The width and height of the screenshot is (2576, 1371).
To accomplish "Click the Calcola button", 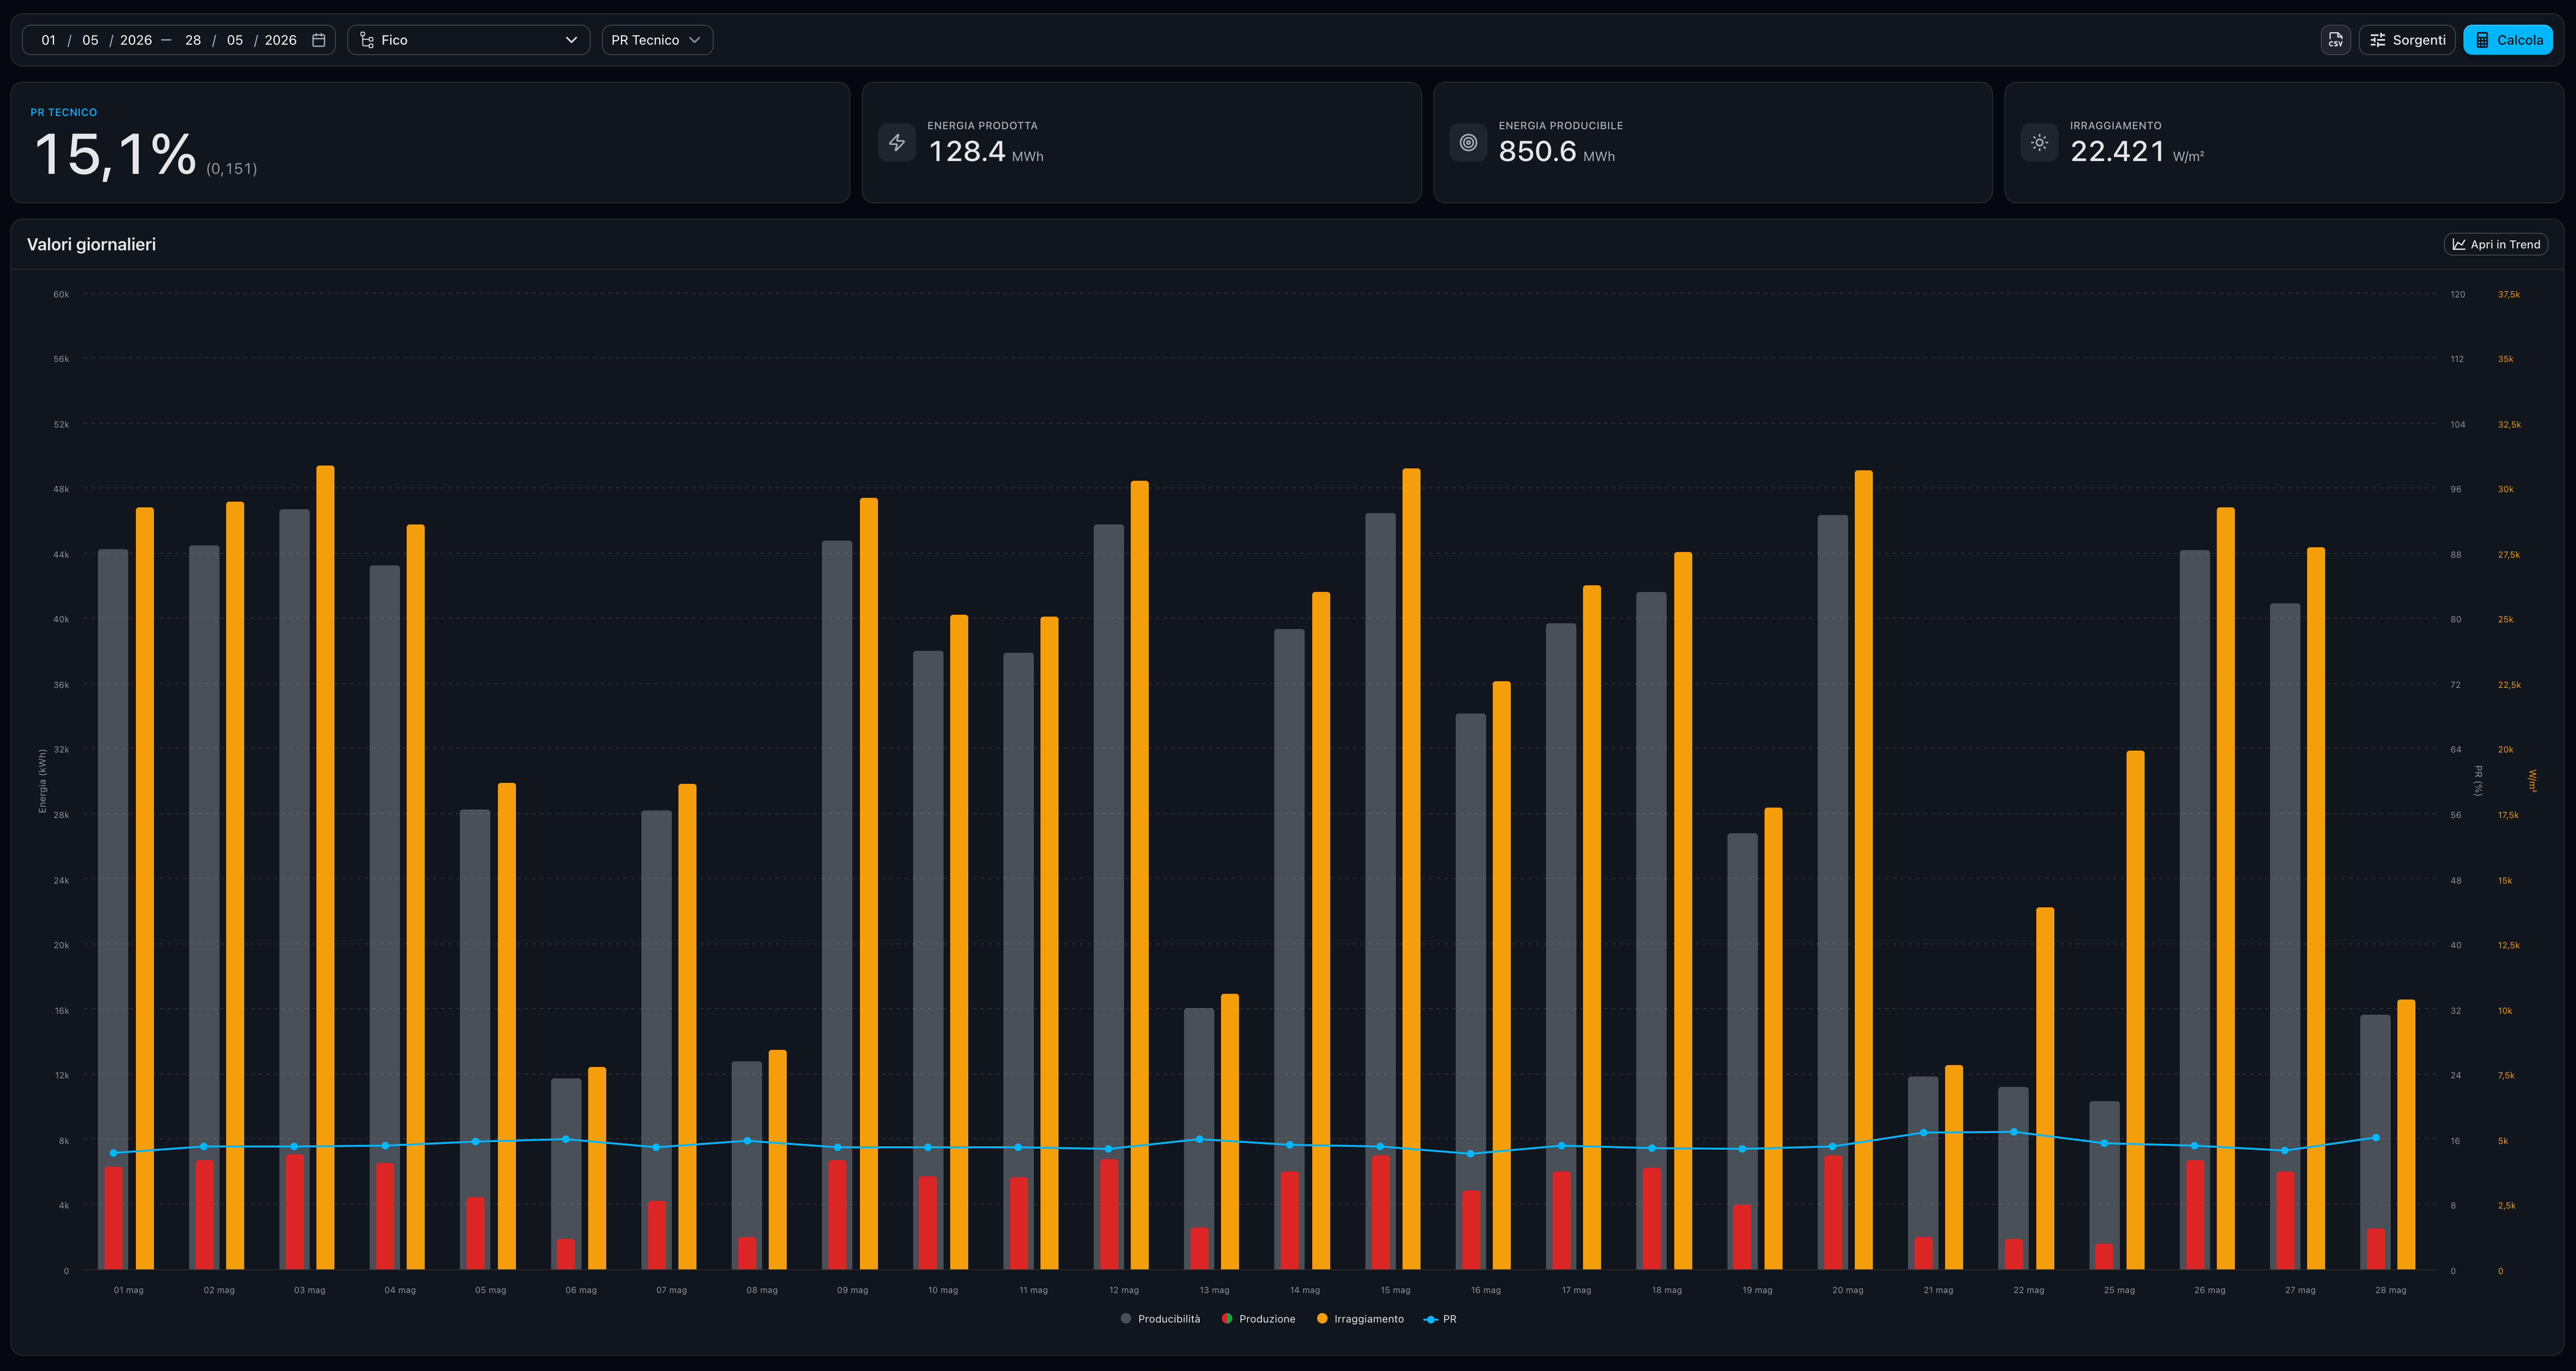I will [x=2508, y=40].
